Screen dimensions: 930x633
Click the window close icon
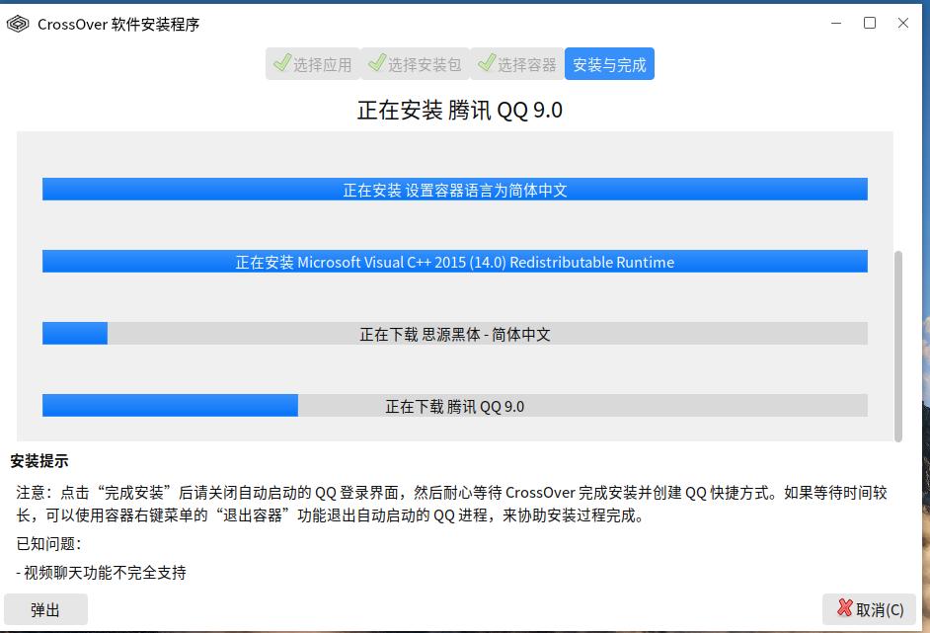coord(902,23)
